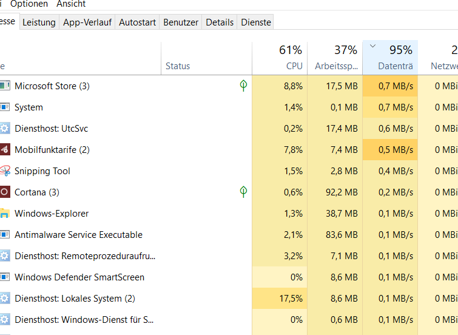Click the green leaf status icon for Microsoft Store

[243, 86]
